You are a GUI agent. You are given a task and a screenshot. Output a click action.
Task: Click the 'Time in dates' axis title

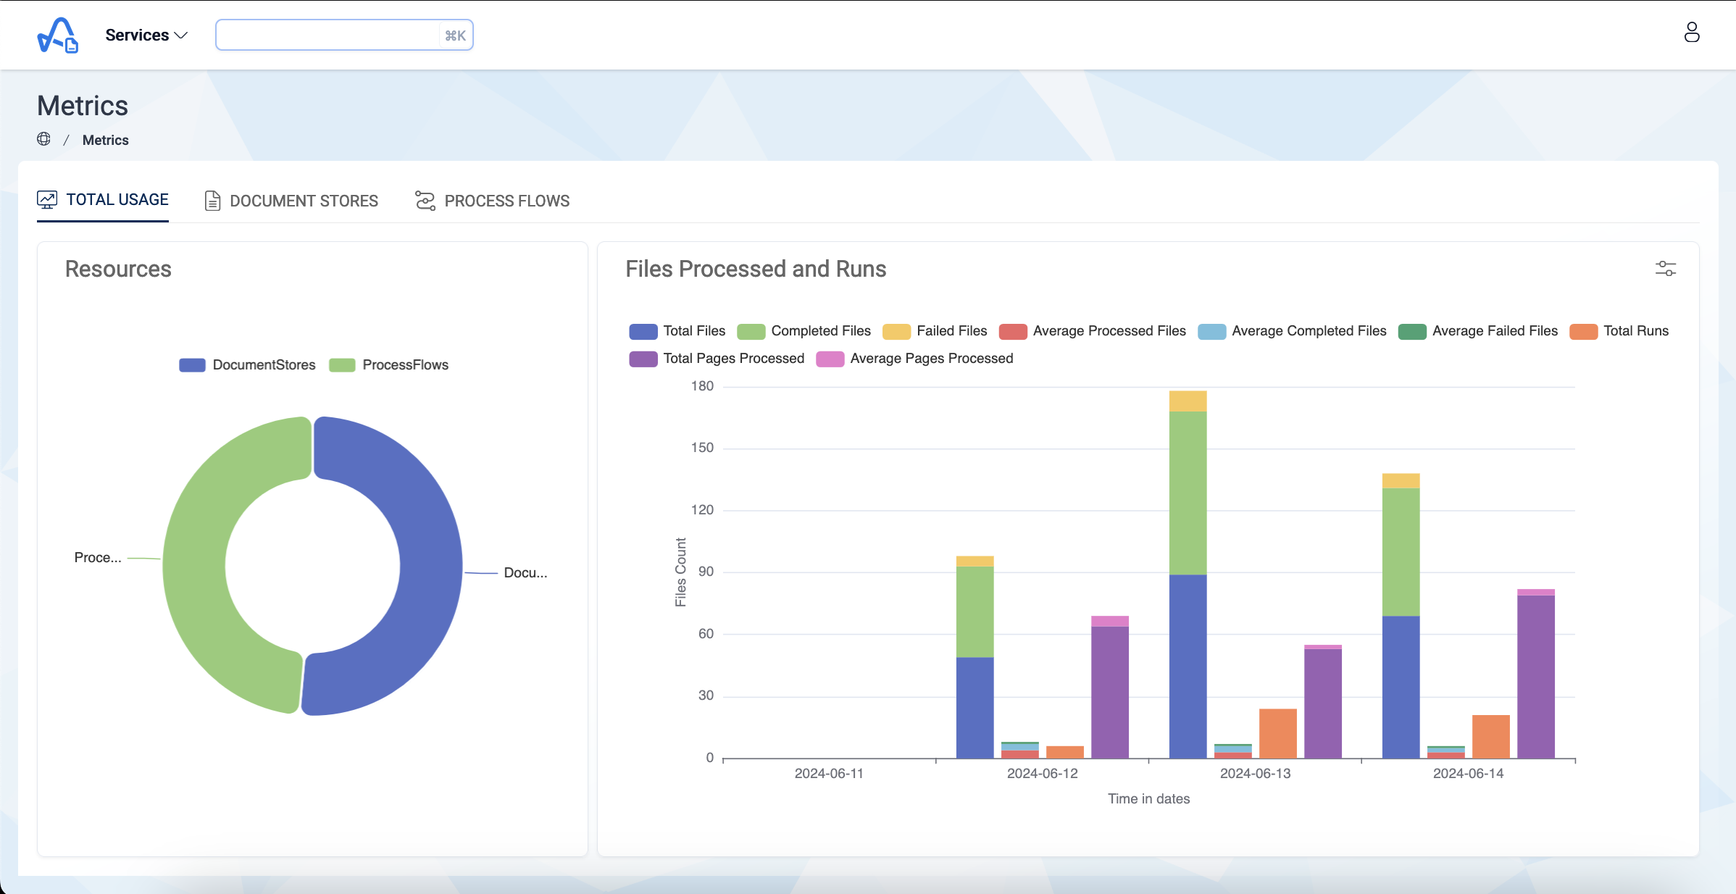[x=1148, y=799]
